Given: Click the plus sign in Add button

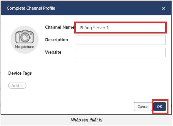Looking at the screenshot, I should click(x=22, y=86).
